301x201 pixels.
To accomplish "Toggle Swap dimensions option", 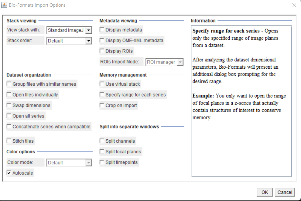I will (9, 105).
